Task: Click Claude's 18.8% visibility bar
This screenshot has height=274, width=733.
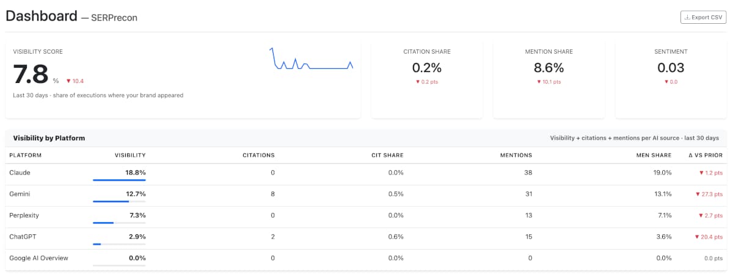Action: point(119,180)
